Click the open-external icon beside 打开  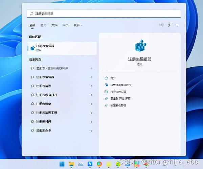pos(106,78)
